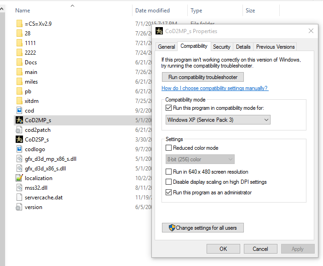Select the Docs folder icon

(x=19, y=62)
